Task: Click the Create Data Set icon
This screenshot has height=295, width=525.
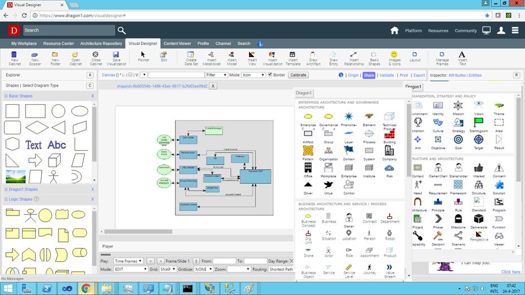Action: pos(191,58)
